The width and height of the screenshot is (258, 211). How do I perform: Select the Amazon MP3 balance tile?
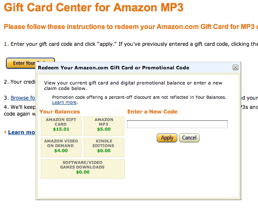(x=104, y=126)
